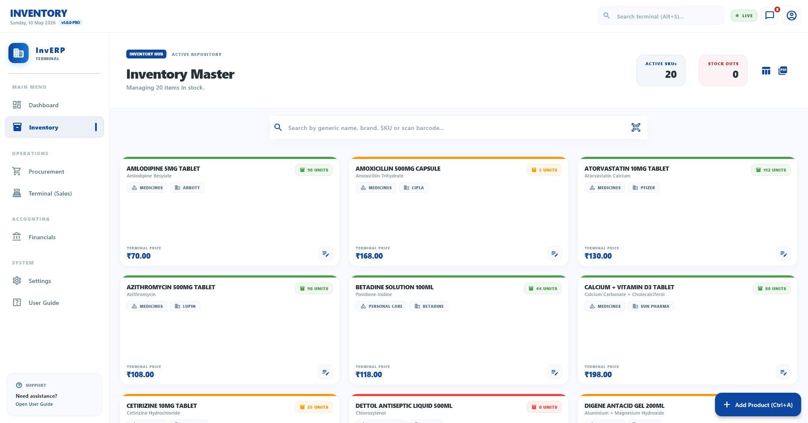Focus the Search terminal input field

point(661,16)
